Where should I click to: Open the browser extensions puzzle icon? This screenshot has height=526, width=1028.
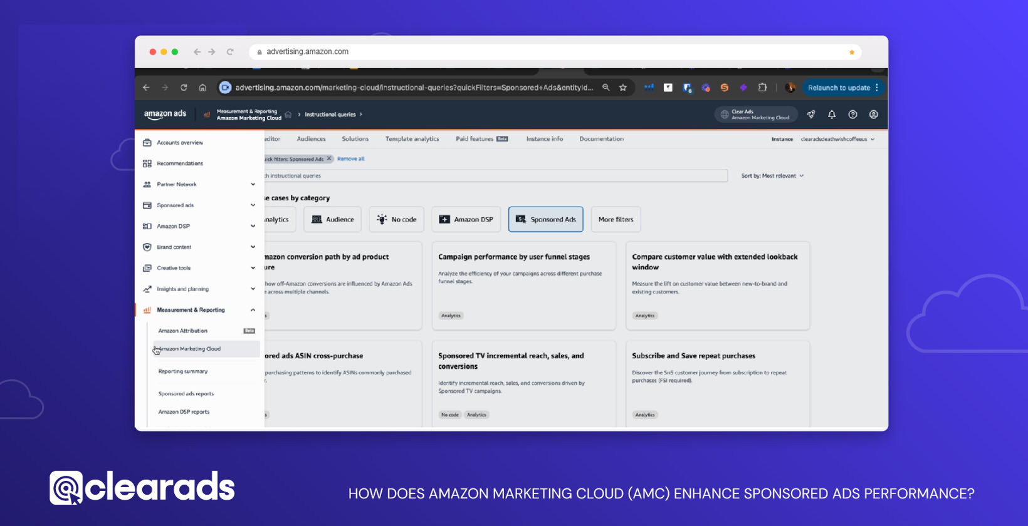tap(762, 88)
